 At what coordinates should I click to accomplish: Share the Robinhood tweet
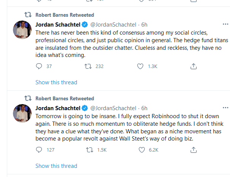click(x=193, y=150)
